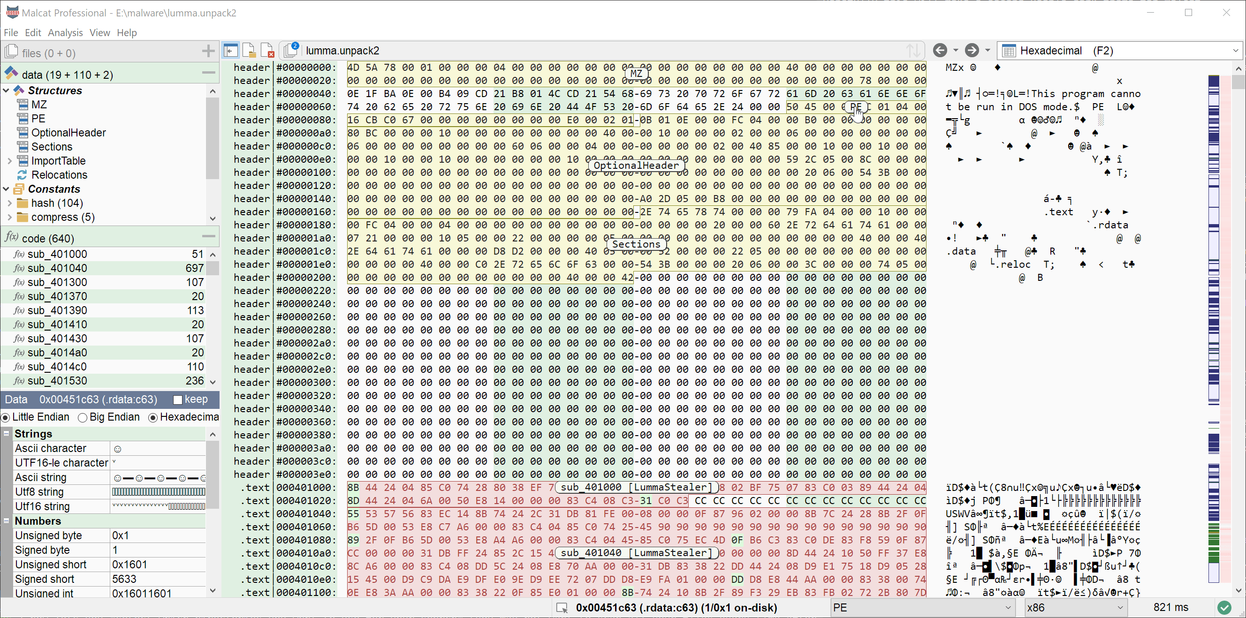This screenshot has width=1246, height=618.
Task: Collapse the Numbers group in data inspector
Action: click(x=6, y=521)
